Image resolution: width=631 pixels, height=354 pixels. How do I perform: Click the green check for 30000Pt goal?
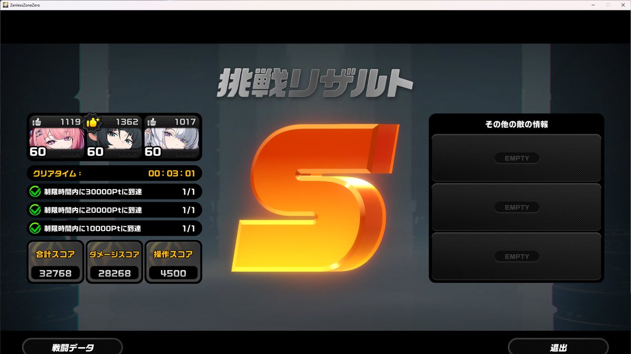pyautogui.click(x=35, y=192)
